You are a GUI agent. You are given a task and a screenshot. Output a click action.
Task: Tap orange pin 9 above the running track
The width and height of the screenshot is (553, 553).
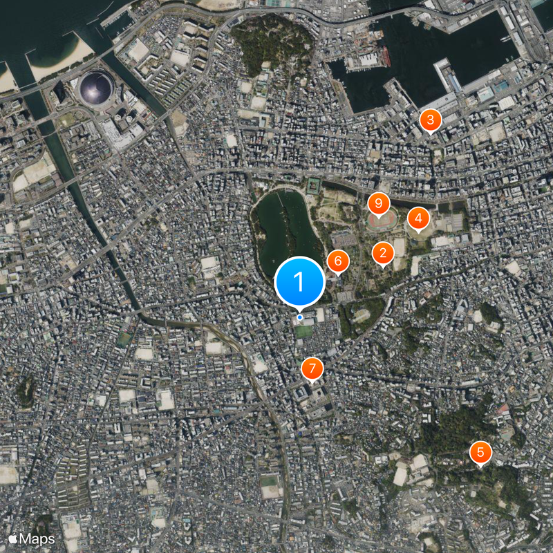pyautogui.click(x=378, y=203)
